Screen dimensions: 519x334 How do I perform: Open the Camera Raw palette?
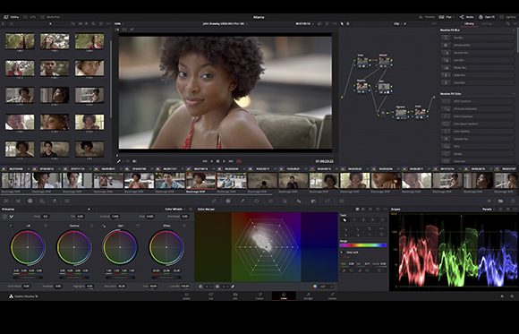point(6,201)
